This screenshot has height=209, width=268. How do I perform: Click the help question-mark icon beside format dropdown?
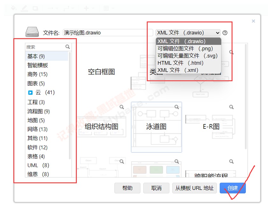click(x=225, y=33)
